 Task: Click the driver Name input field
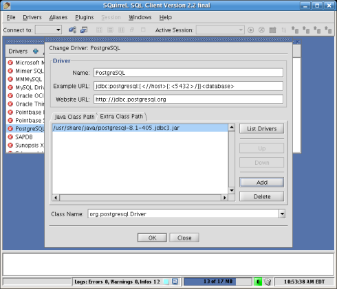[x=188, y=73]
